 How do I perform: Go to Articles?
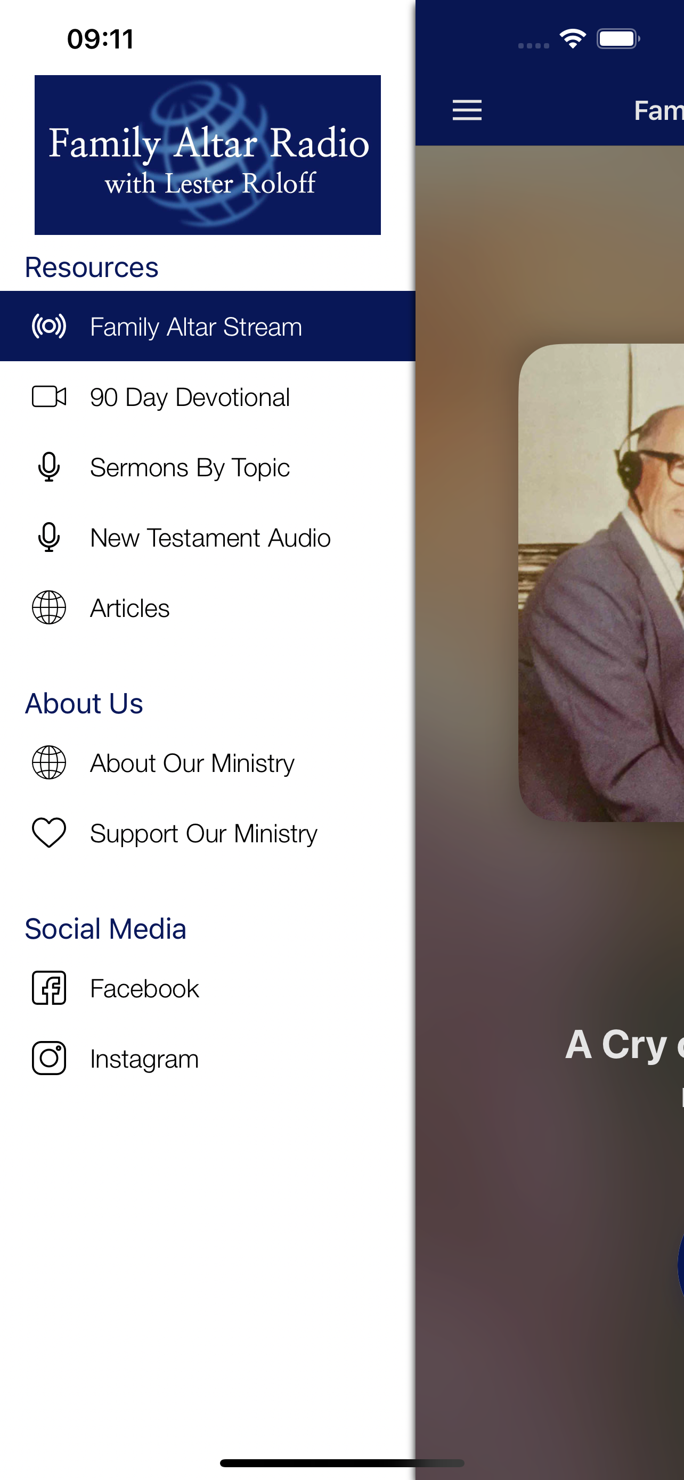click(207, 607)
